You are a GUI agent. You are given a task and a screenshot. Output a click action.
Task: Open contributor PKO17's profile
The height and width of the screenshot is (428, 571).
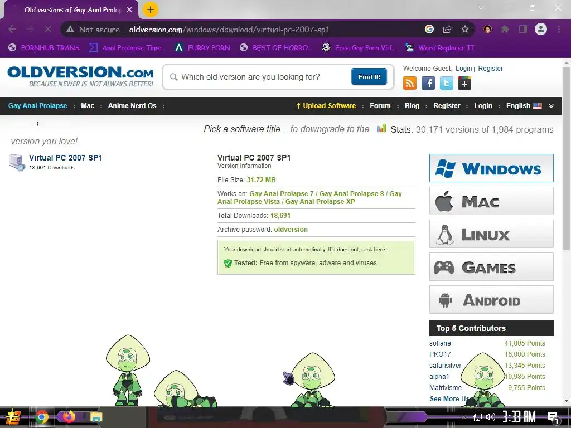point(440,354)
